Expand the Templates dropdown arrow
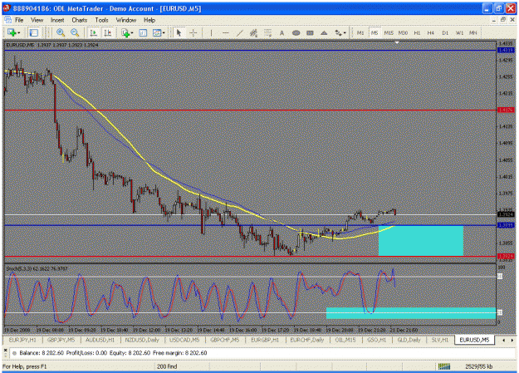Image resolution: width=519 pixels, height=373 pixels. (x=164, y=32)
